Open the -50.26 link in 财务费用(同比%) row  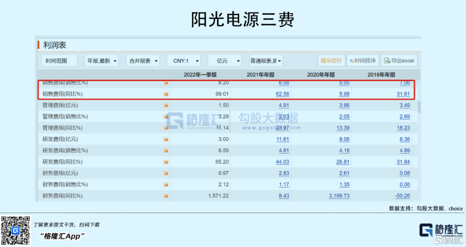click(403, 196)
